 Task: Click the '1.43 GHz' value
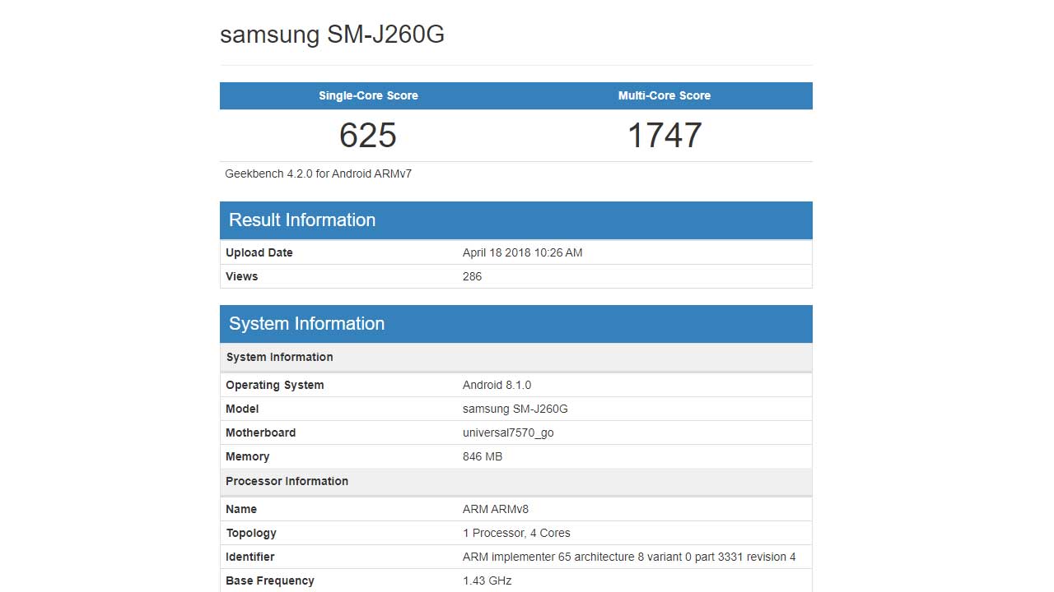click(x=487, y=580)
